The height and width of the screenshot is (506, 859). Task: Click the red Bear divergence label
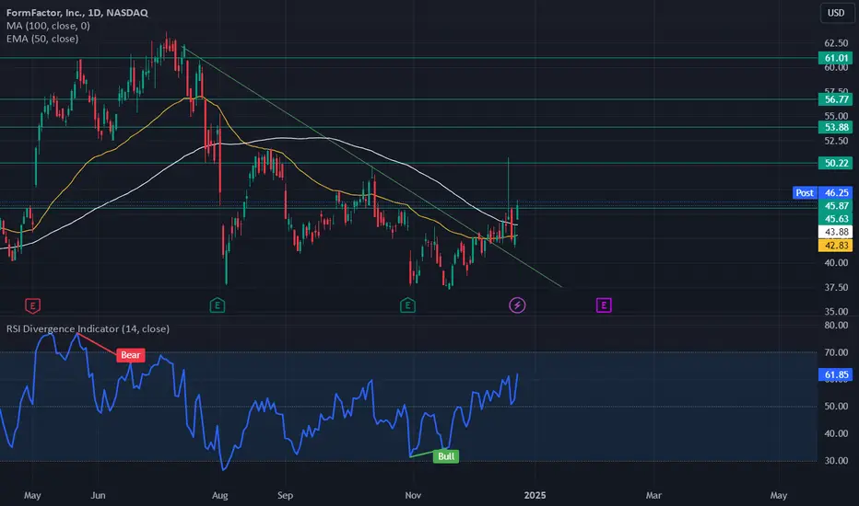point(130,355)
